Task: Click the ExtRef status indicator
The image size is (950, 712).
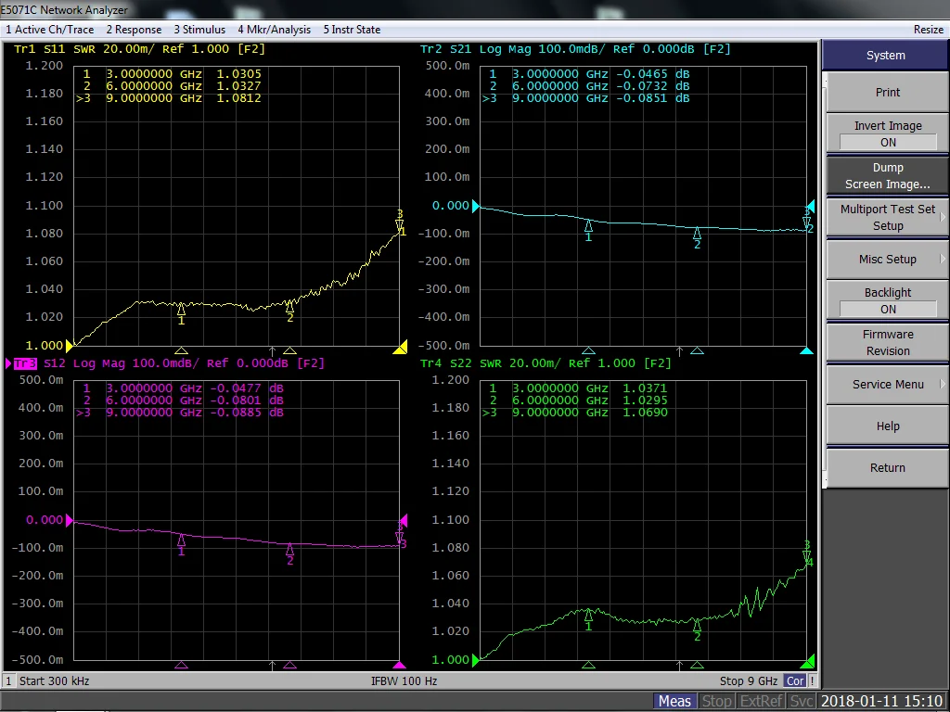Action: tap(762, 701)
